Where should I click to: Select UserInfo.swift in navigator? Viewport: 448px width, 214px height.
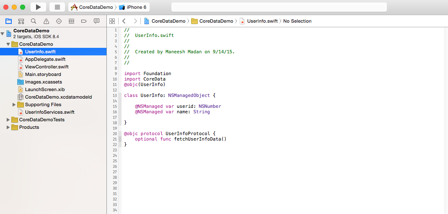point(53,52)
